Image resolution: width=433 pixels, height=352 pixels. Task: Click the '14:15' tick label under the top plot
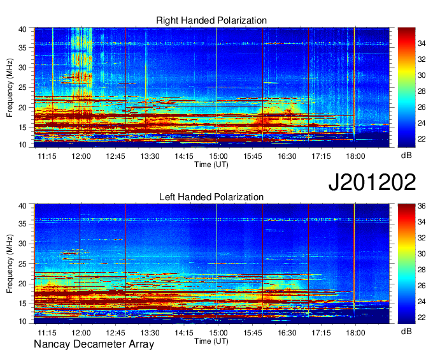(x=184, y=156)
